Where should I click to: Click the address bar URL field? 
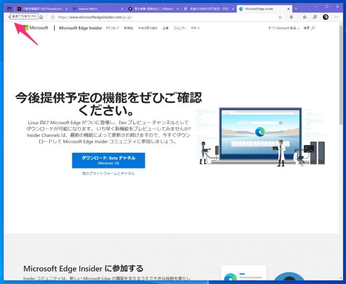point(165,17)
